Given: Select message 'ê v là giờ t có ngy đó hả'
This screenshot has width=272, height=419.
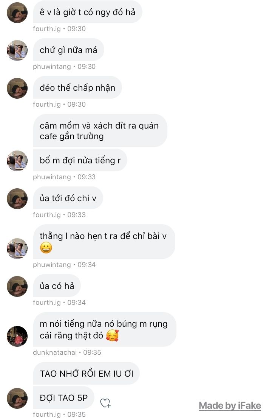Looking at the screenshot, I should (x=88, y=12).
